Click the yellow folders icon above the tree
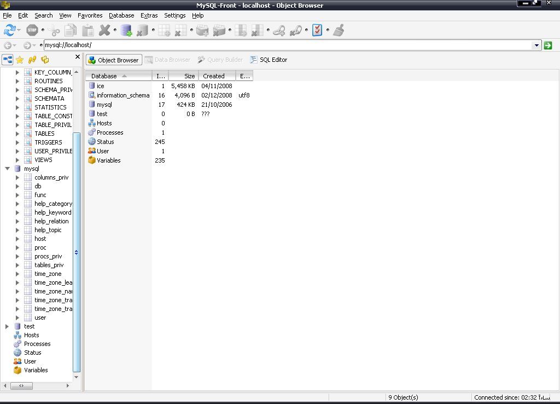560x404 pixels. click(45, 60)
